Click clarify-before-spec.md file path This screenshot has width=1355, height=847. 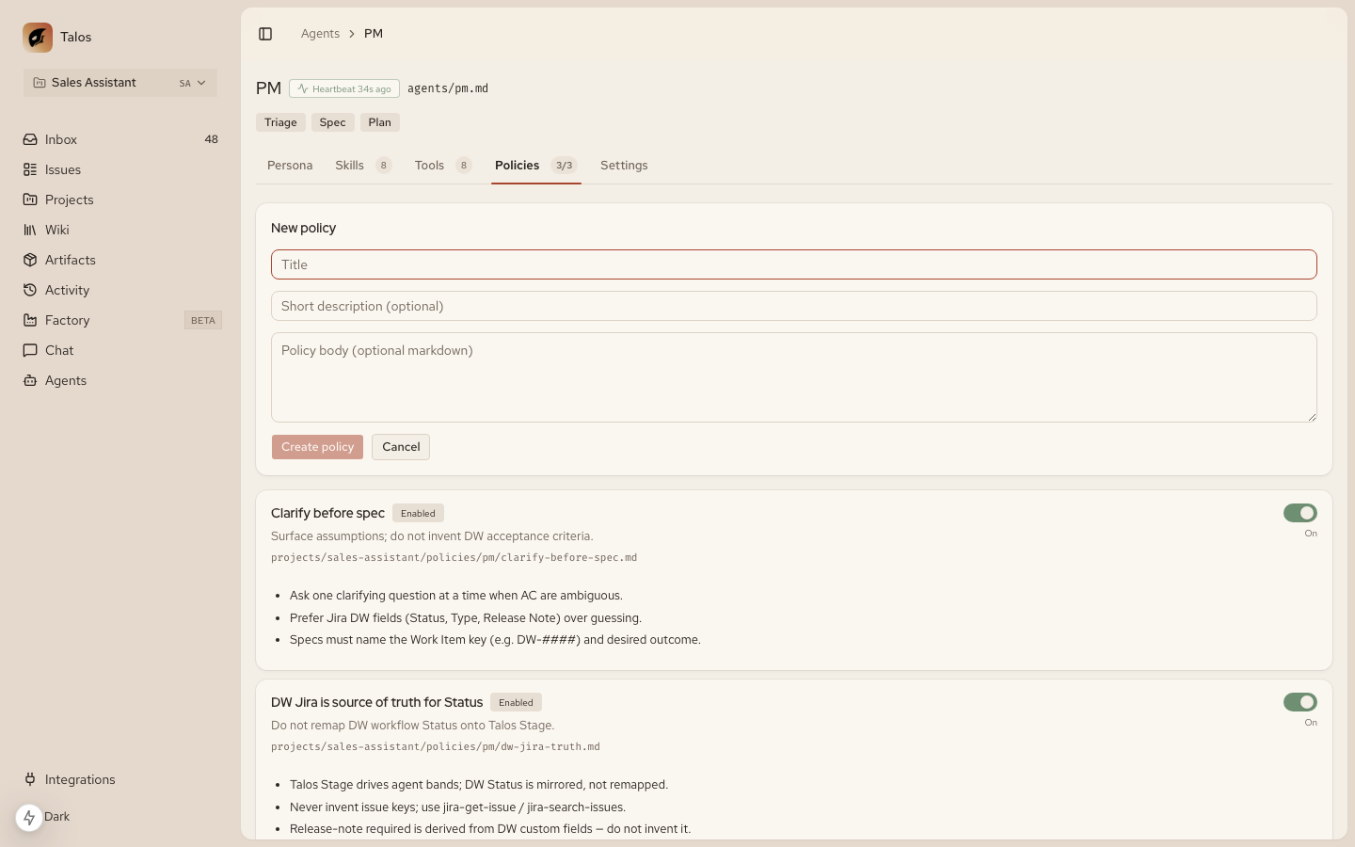(454, 558)
